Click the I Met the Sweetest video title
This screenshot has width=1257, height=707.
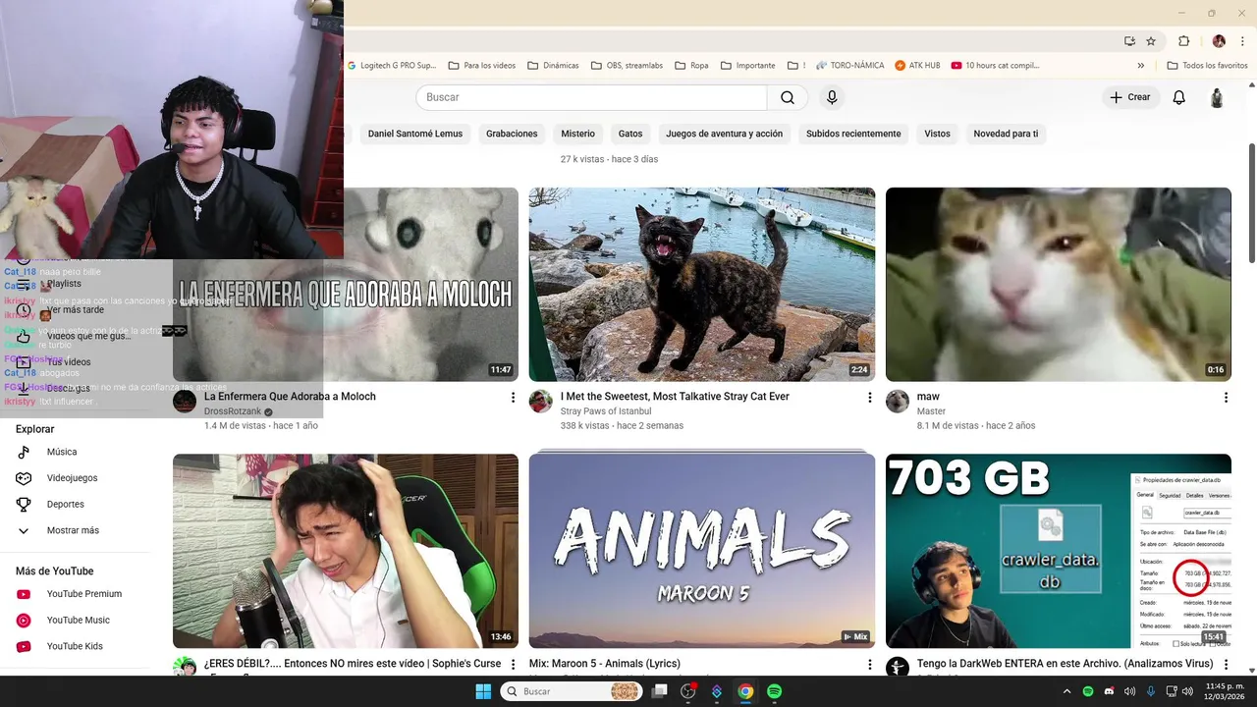click(675, 397)
